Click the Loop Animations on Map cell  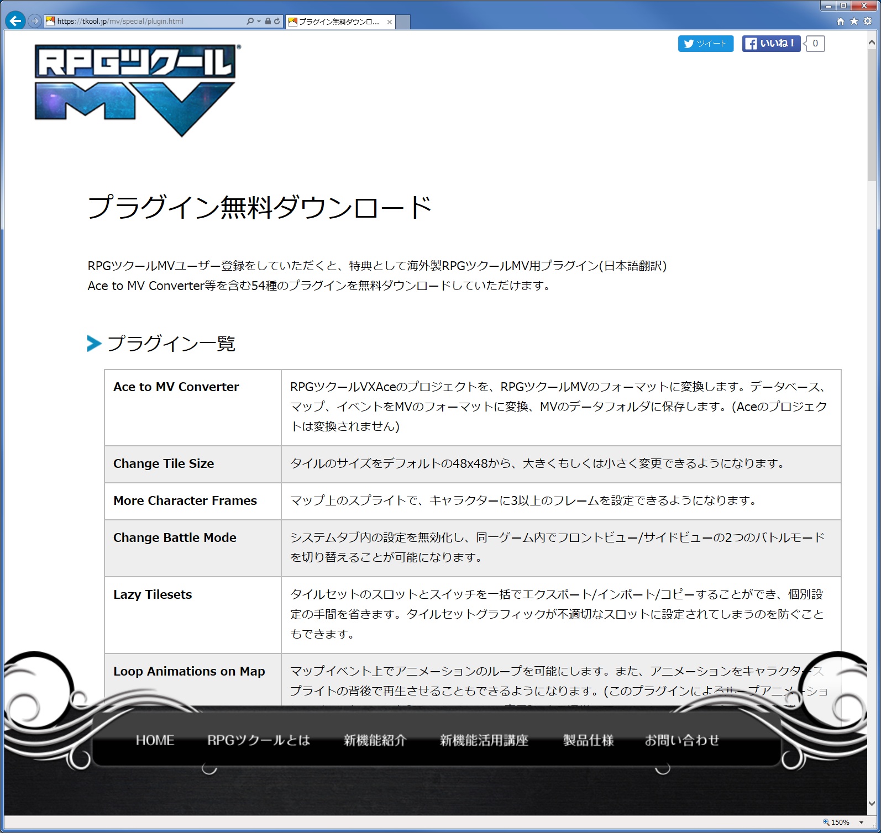pyautogui.click(x=193, y=681)
